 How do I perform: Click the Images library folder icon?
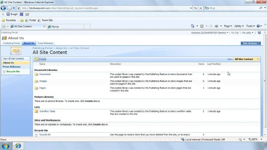(36, 81)
